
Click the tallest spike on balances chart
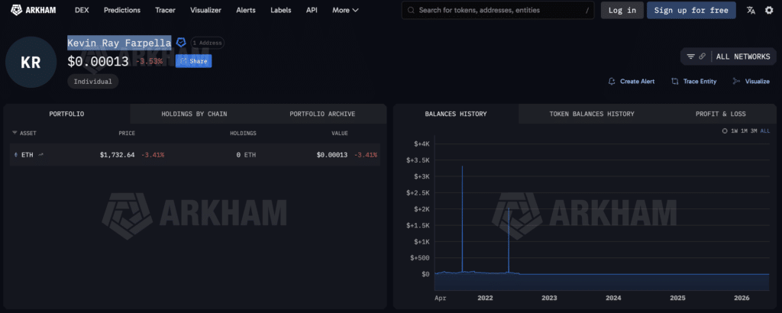point(462,219)
